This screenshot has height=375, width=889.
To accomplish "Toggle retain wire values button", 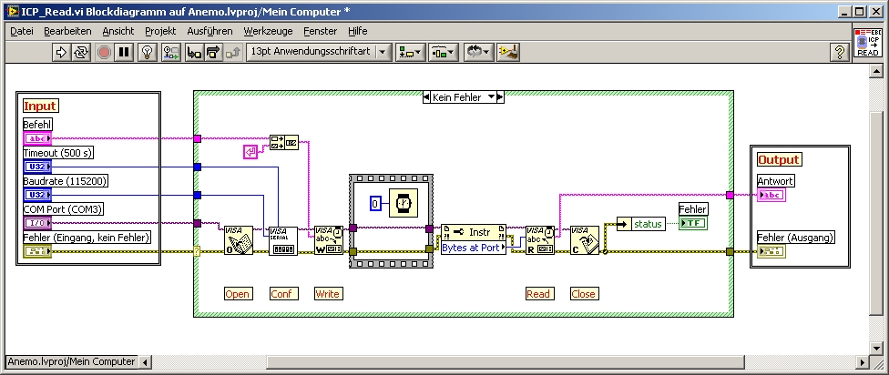I will pyautogui.click(x=170, y=52).
